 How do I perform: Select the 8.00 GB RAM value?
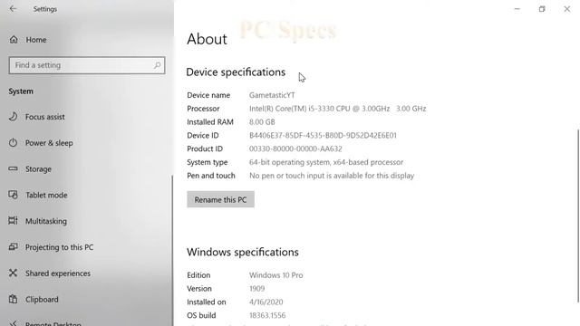coord(262,122)
